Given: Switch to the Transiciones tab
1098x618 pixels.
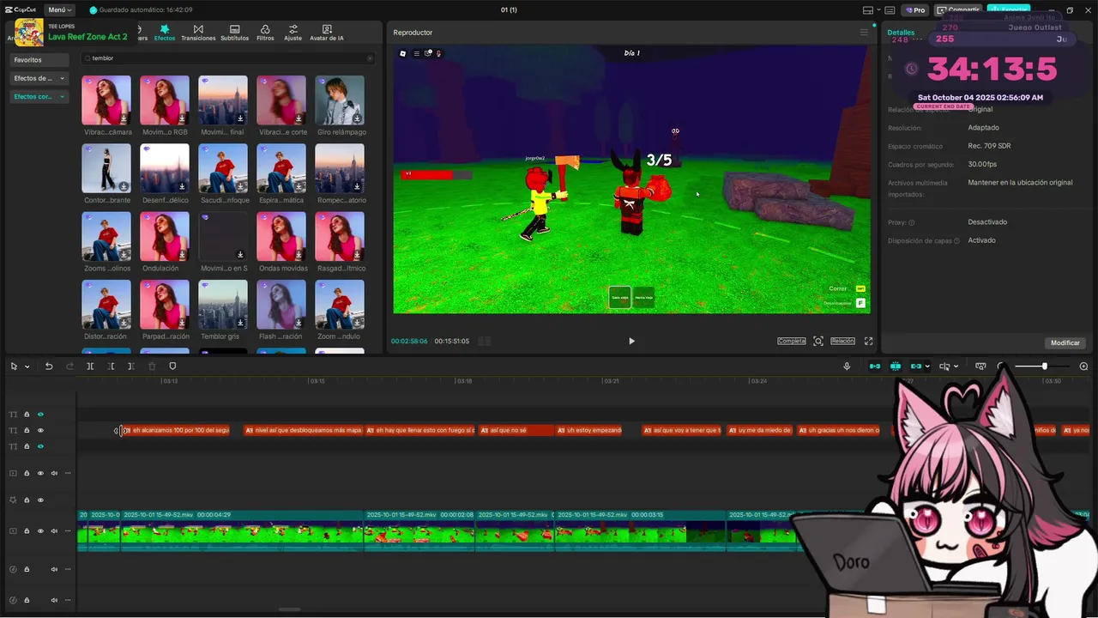Looking at the screenshot, I should [198, 33].
